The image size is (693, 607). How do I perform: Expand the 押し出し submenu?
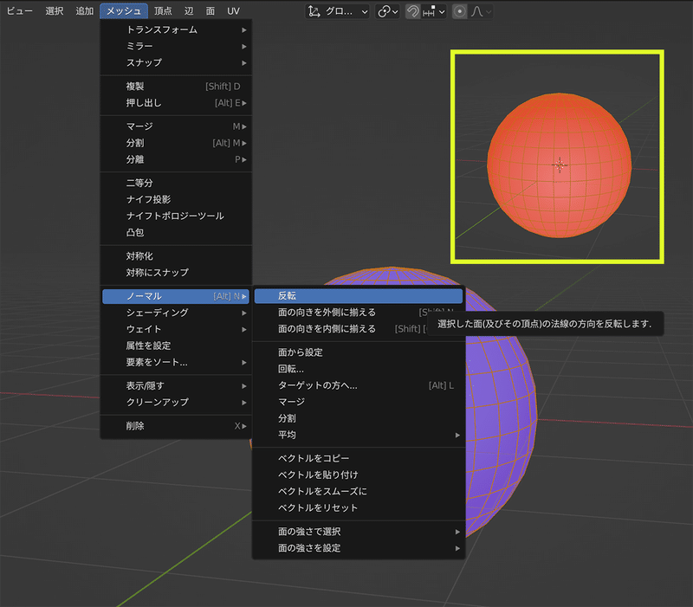click(176, 103)
